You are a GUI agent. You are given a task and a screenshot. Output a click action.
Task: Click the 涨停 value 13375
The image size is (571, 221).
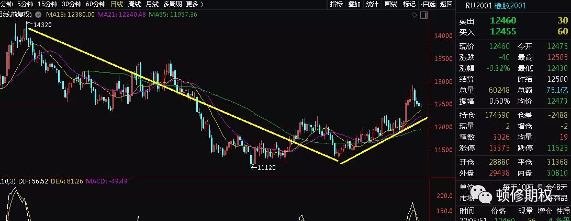(x=500, y=148)
